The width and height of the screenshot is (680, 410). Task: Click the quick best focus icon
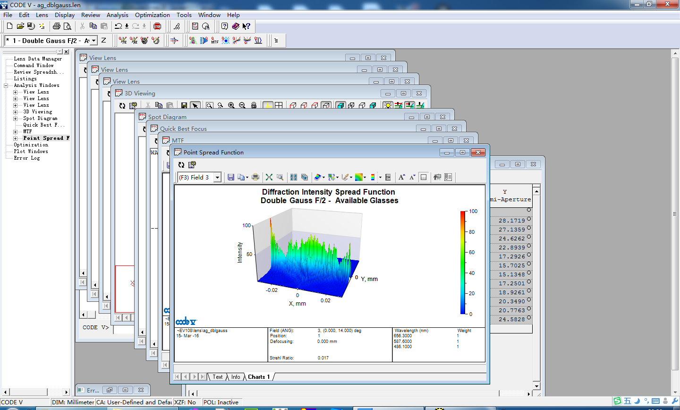(x=174, y=41)
